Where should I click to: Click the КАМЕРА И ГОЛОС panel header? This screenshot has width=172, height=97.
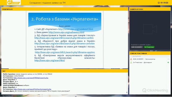150,9
